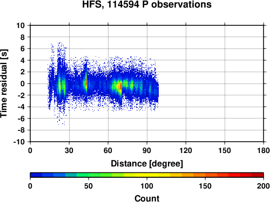Click the colorbar tick label 200
270x202 pixels.
tap(264, 186)
